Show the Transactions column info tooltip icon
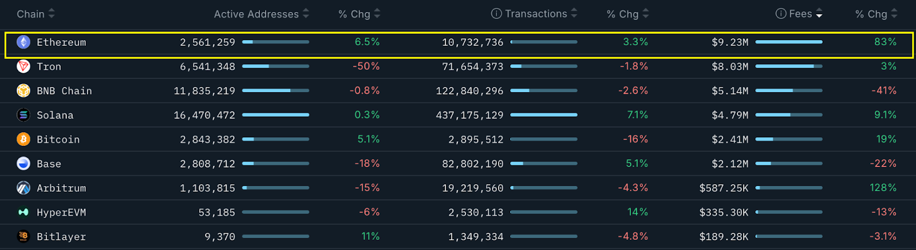This screenshot has width=916, height=250. coord(496,14)
